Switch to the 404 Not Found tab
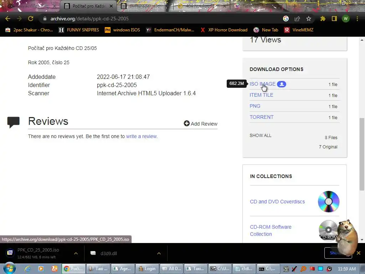 point(200,6)
